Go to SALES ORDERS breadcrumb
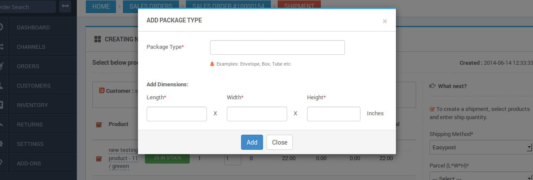 151,6
